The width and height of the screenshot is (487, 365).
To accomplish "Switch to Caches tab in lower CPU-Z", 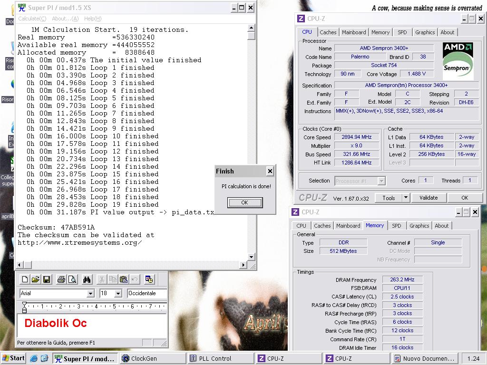I will [322, 226].
